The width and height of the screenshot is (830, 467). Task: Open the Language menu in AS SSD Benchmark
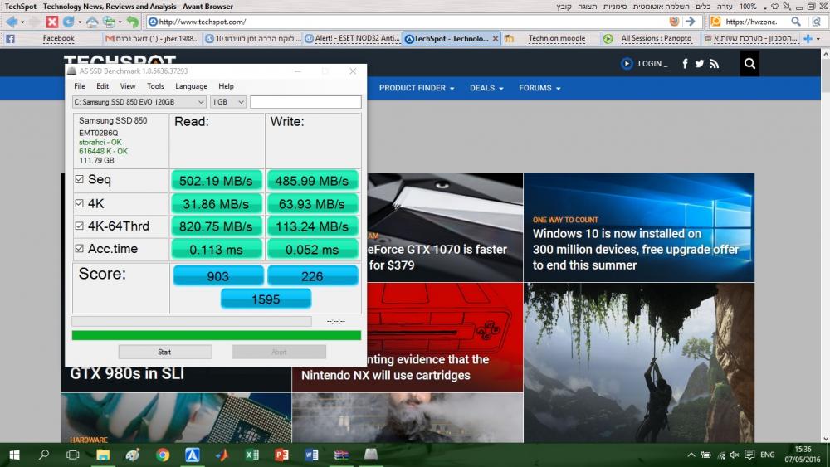pos(191,86)
